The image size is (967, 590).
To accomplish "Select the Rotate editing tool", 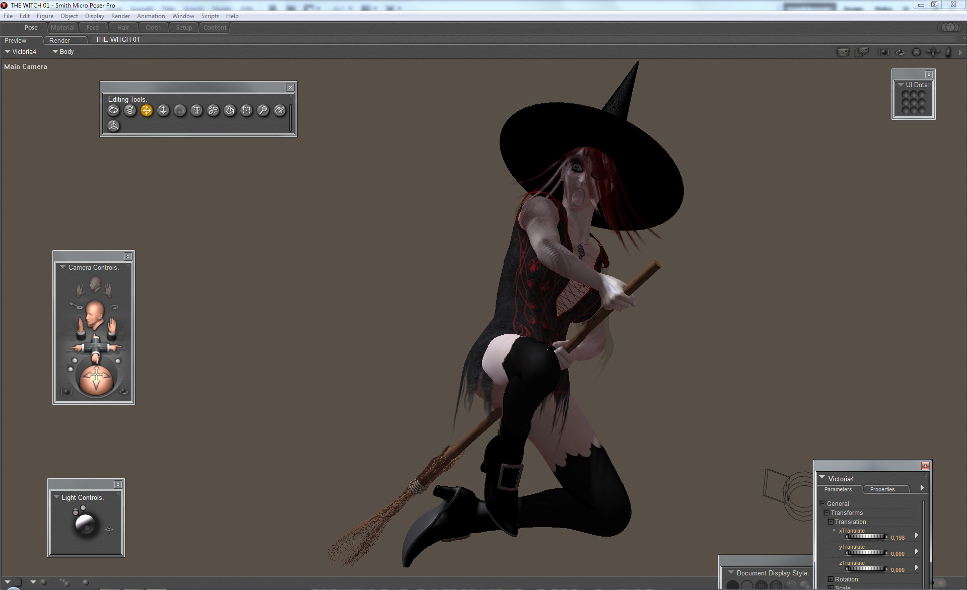I will coord(113,110).
